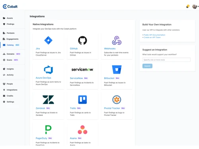Click the Asana three-dots logo
This screenshot has width=199, height=149.
tap(82, 130)
